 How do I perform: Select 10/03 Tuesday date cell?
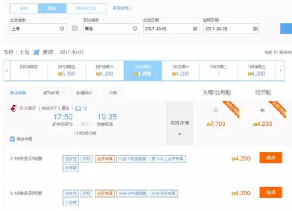pyautogui.click(x=218, y=71)
